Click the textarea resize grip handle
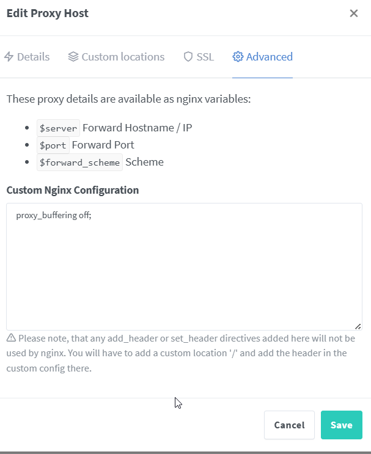This screenshot has width=371, height=454. 358,326
